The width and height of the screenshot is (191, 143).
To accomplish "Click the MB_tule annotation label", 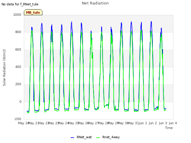I will 33,12.
